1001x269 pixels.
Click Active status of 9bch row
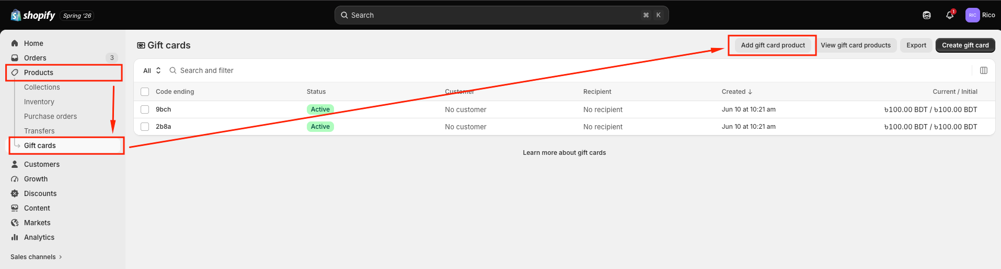320,109
